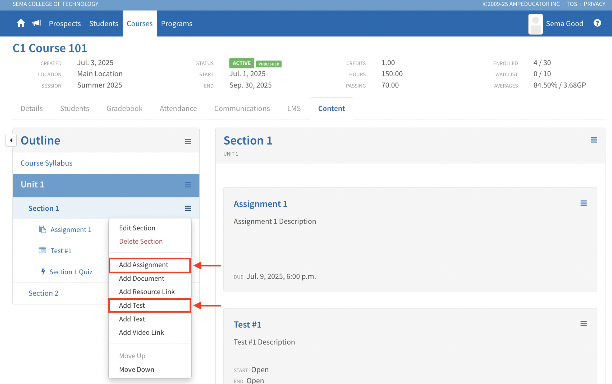Open Test #1 card menu icon
Viewport: 612px width, 384px height.
(583, 324)
